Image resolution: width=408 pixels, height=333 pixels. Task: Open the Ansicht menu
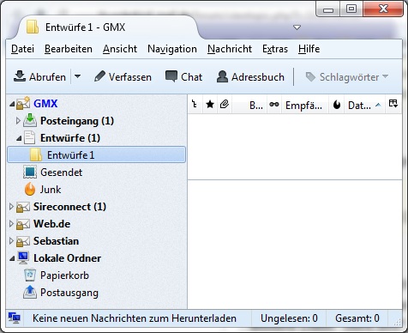[x=120, y=49]
